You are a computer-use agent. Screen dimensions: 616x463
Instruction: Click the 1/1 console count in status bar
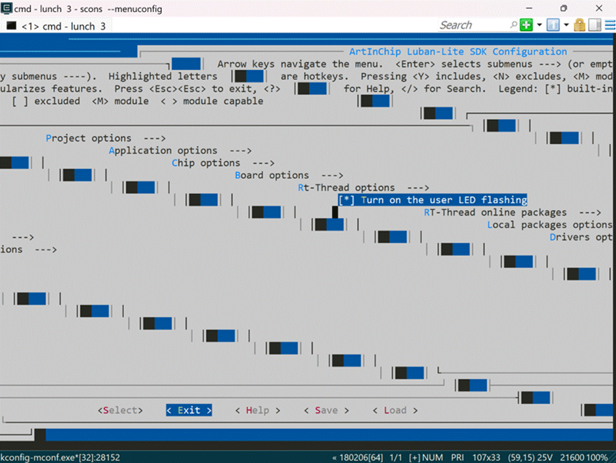396,457
